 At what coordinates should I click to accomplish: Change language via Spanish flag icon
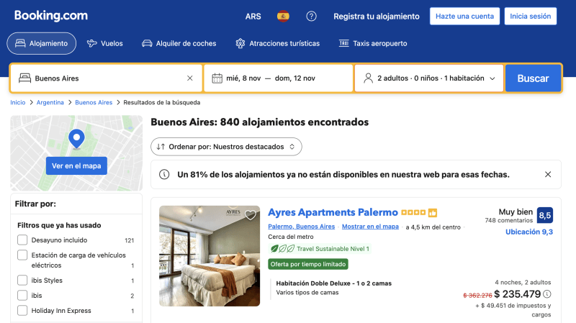283,16
